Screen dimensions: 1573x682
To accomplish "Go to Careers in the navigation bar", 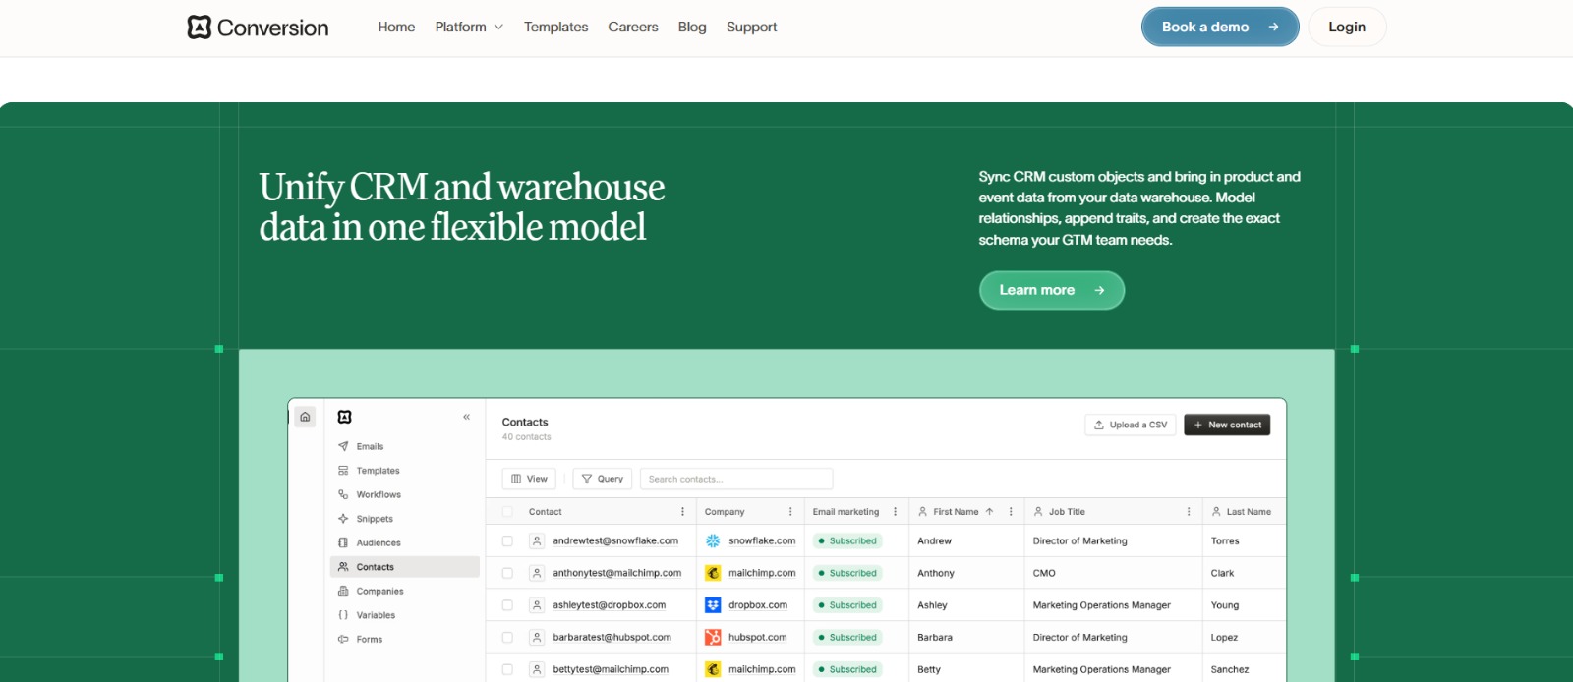I will coord(632,28).
